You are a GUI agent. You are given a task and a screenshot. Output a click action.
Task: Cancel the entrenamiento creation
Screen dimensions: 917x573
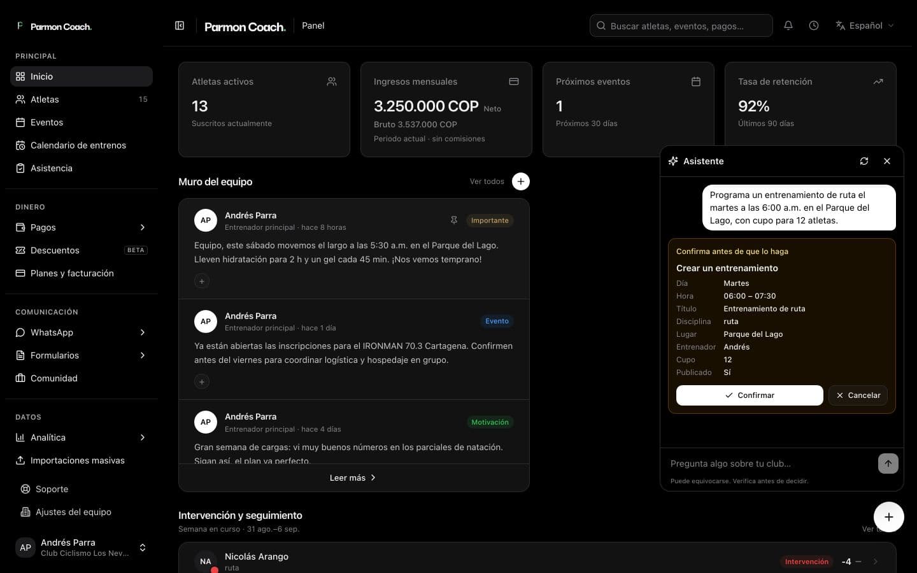(x=858, y=395)
